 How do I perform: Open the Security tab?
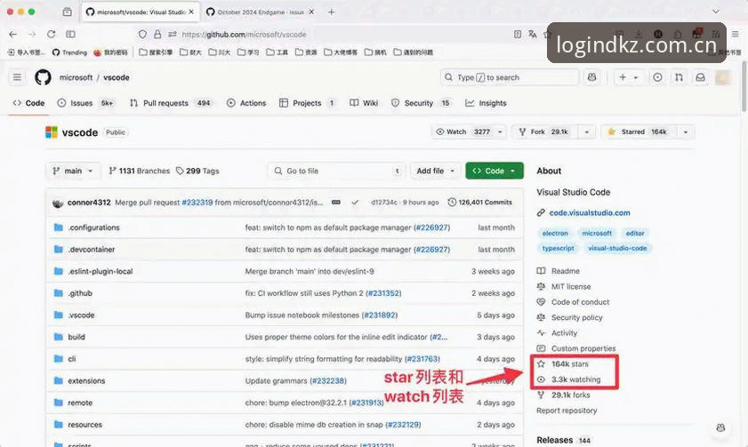click(x=421, y=103)
